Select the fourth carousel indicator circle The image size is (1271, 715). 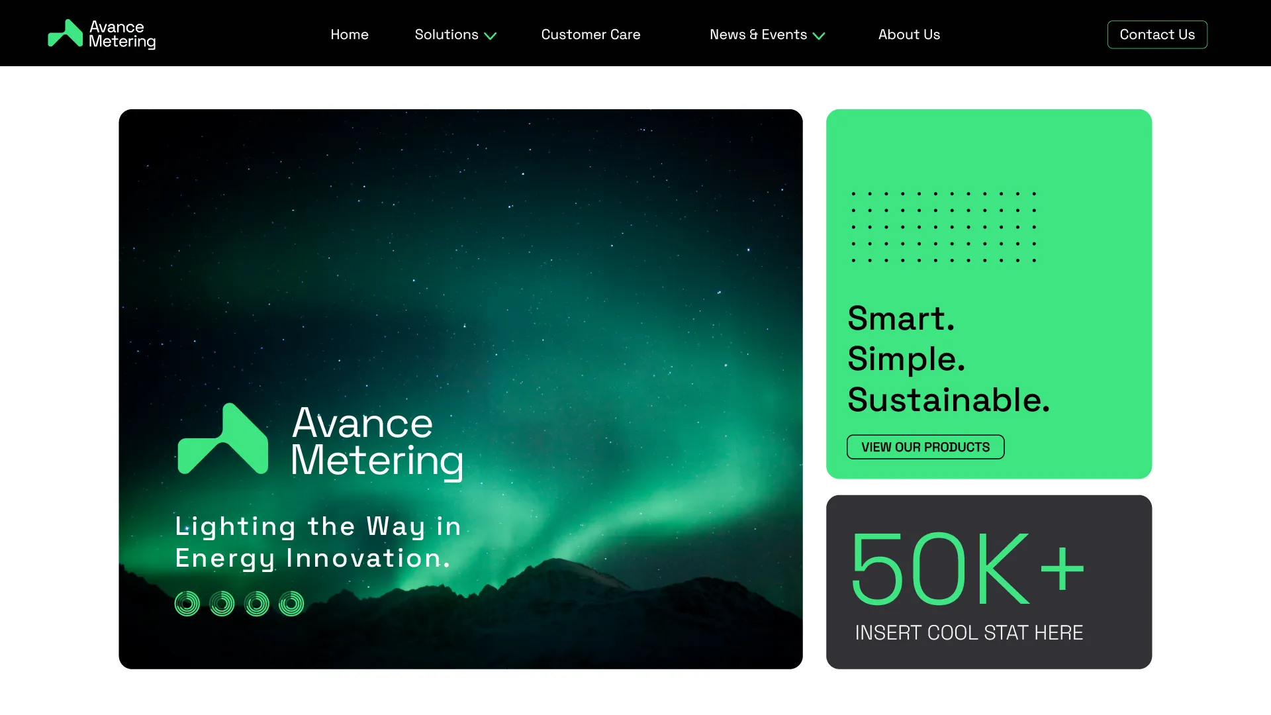291,604
